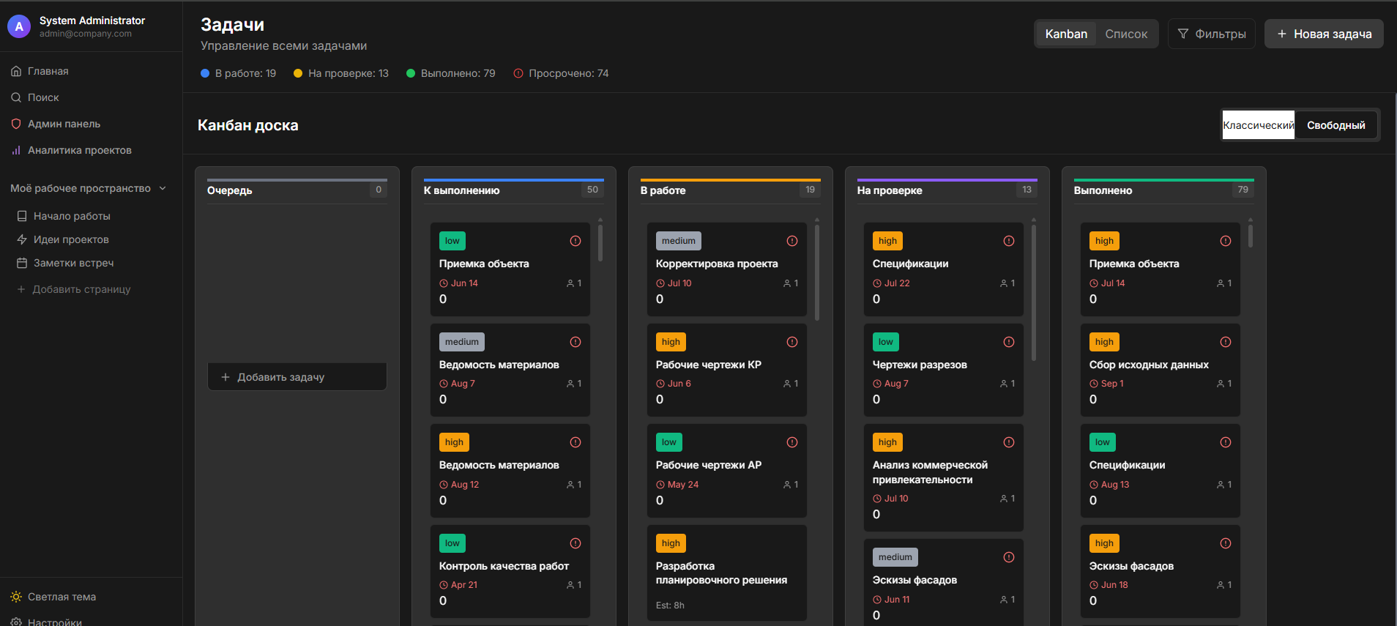The width and height of the screenshot is (1397, 626).
Task: Click high tag on Спецификации review card
Action: click(887, 241)
